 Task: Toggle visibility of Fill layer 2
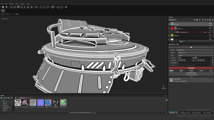(x=169, y=29)
